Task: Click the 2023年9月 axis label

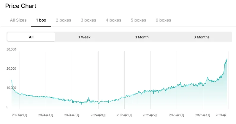Action: [x=20, y=115]
